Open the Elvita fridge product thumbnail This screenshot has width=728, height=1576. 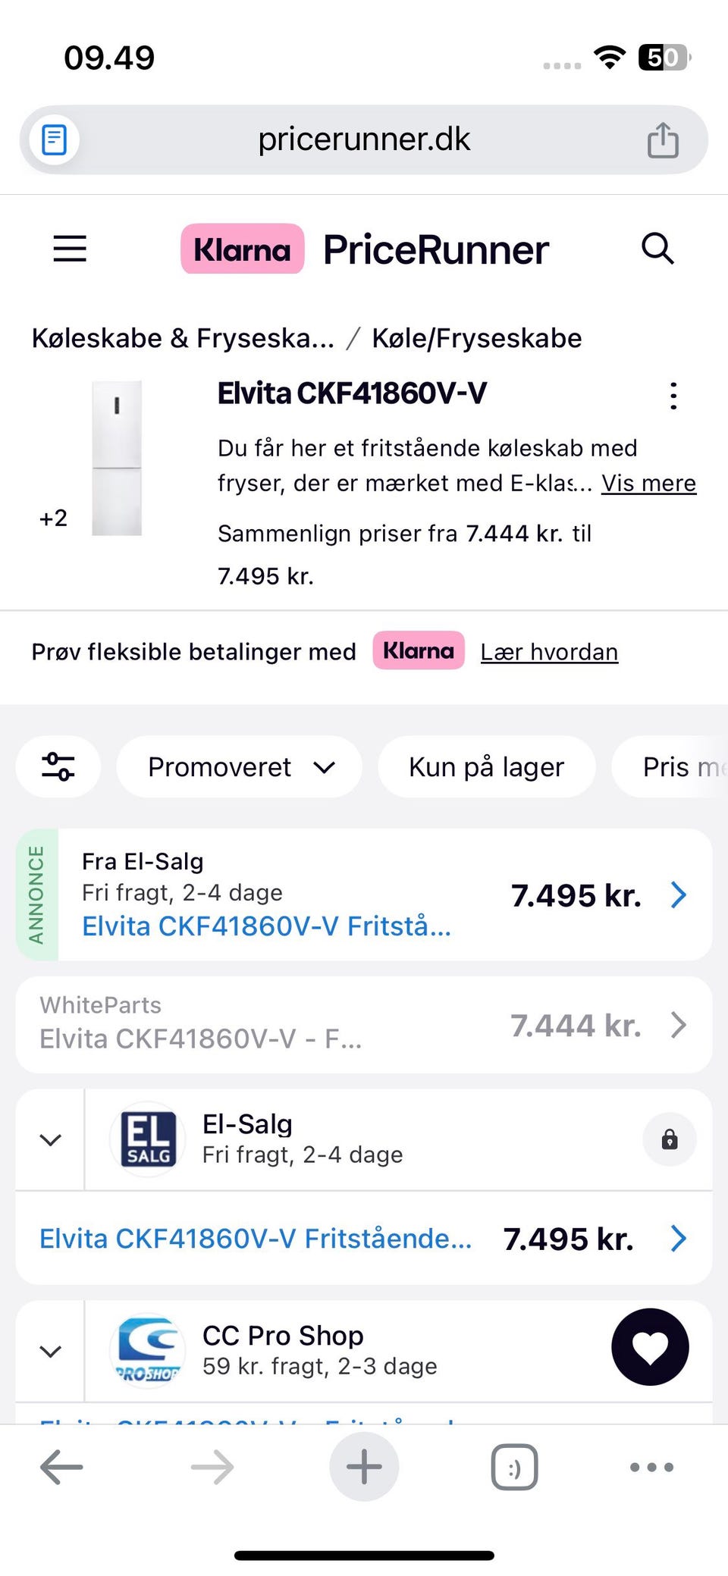[x=117, y=458]
